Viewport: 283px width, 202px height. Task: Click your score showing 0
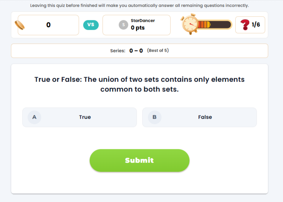pos(48,25)
